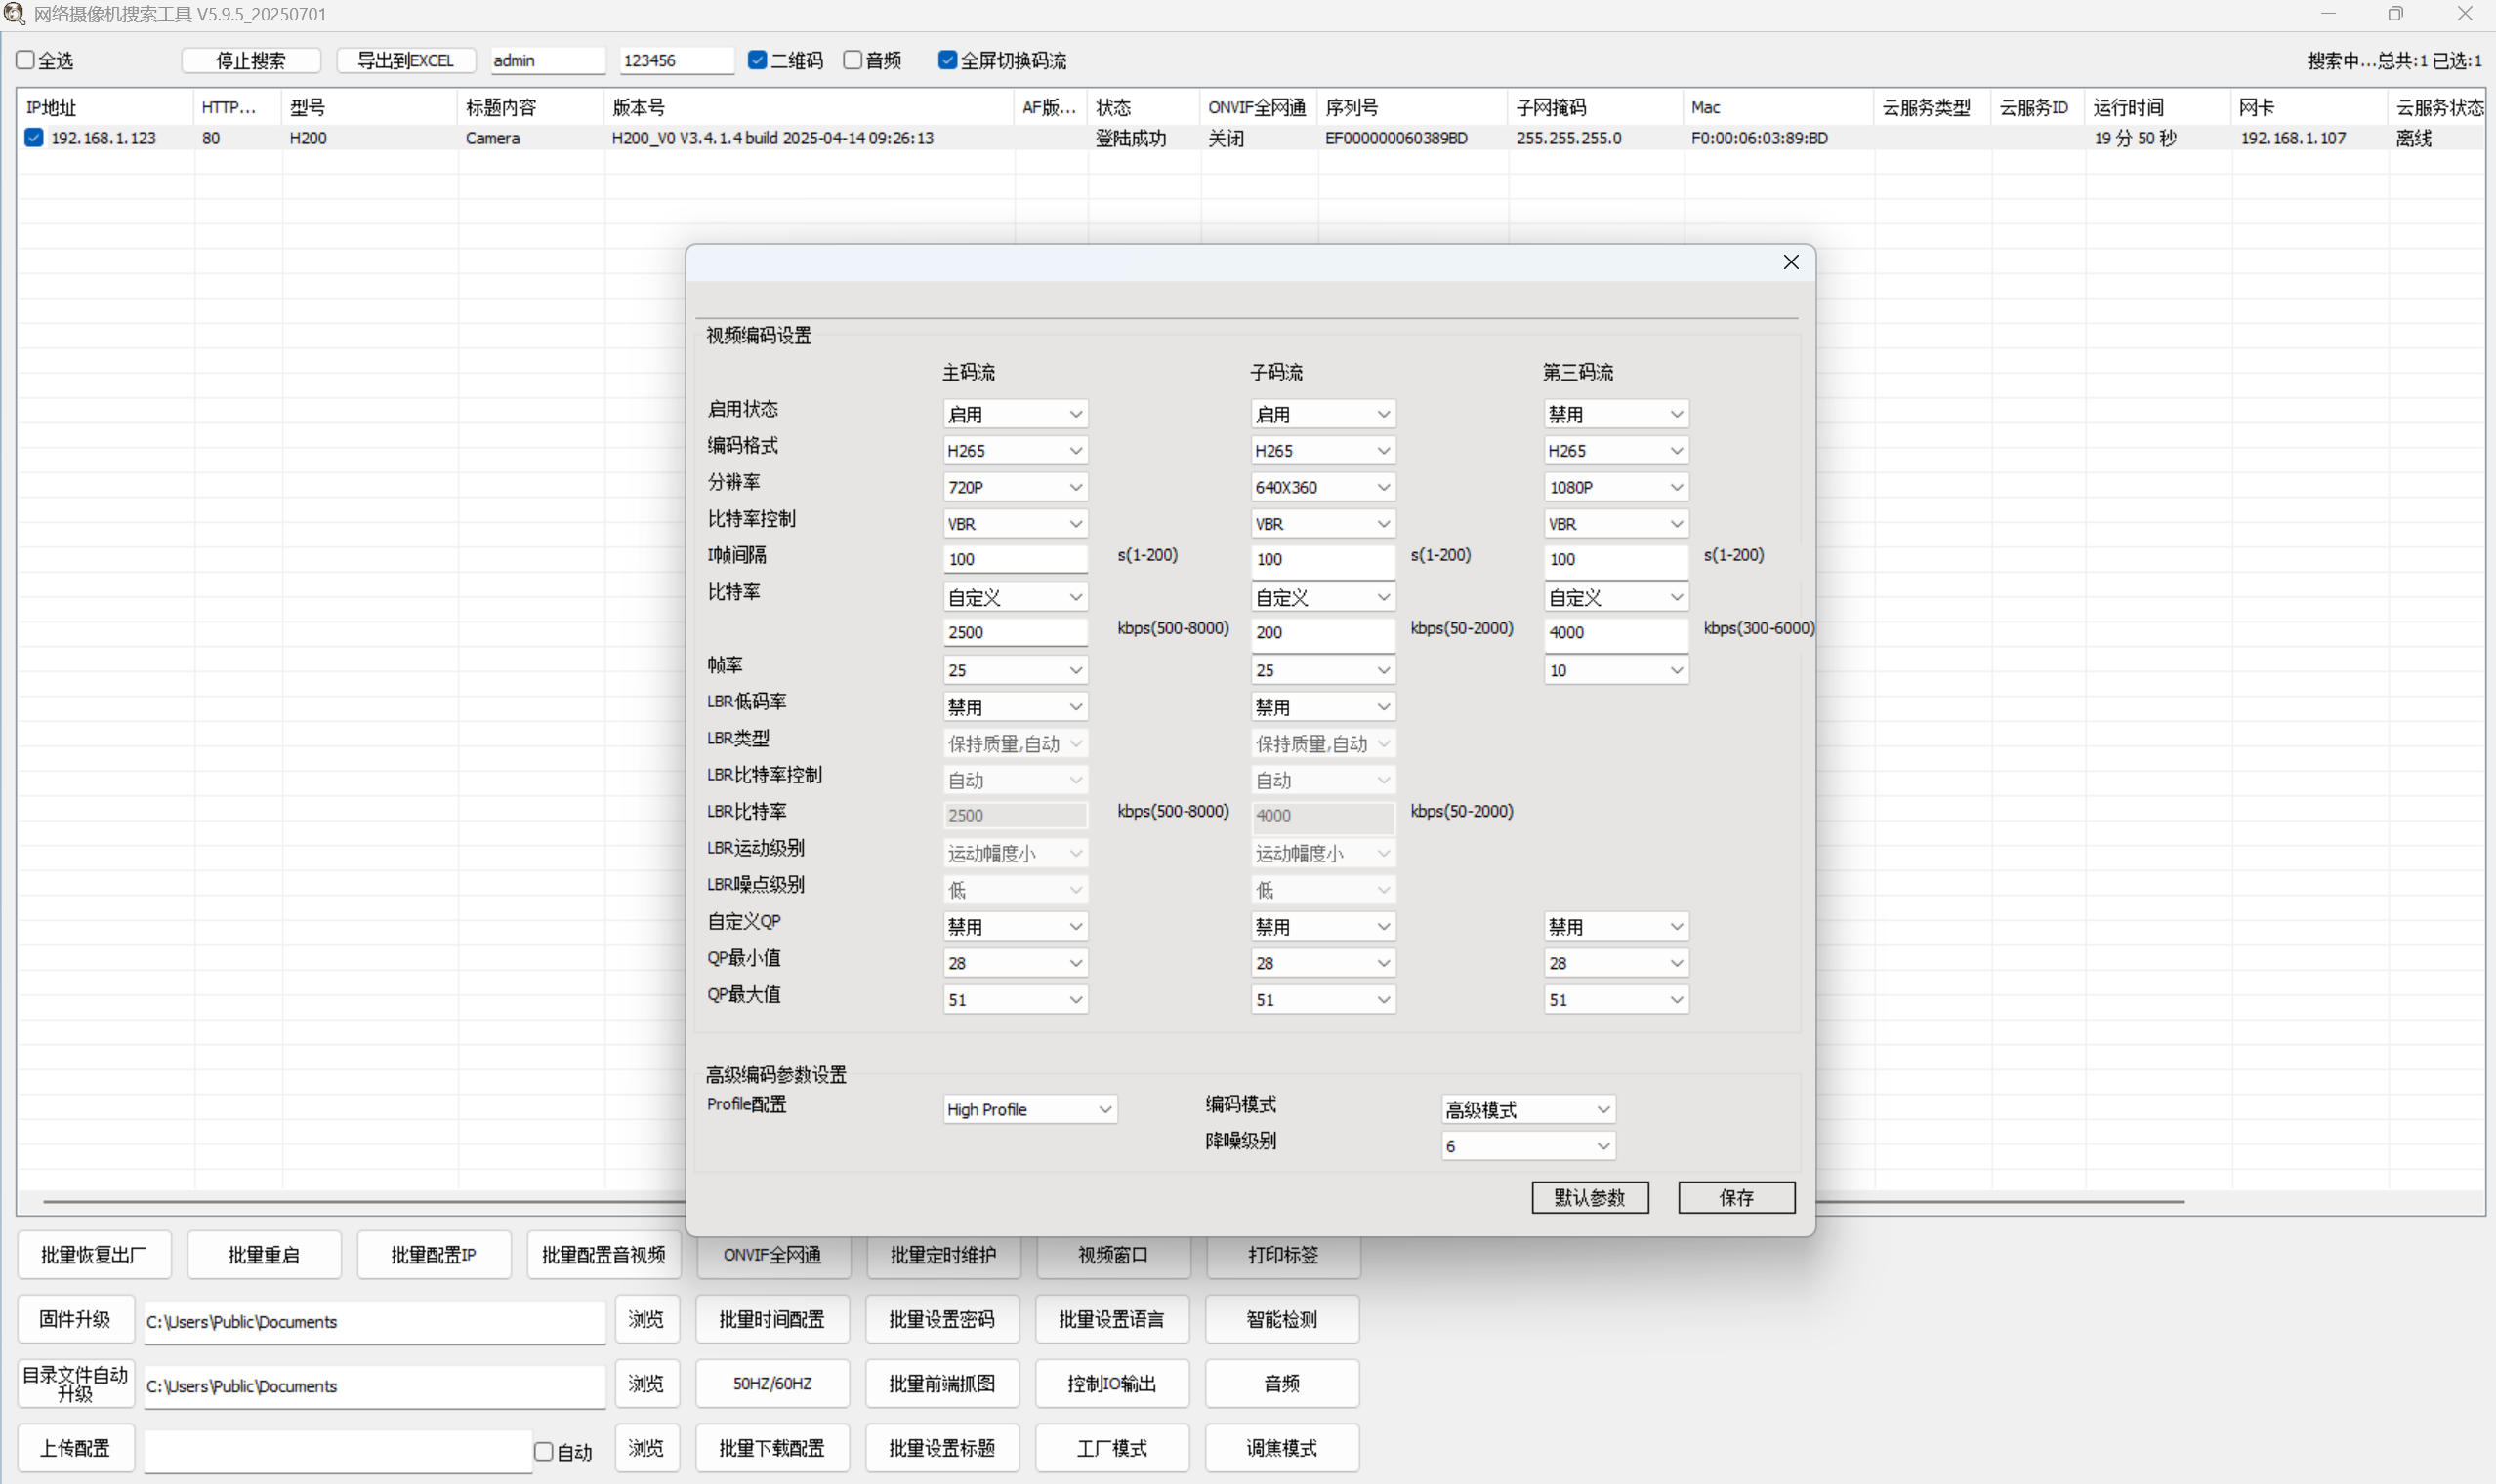Toggle the 二维码 checkbox
Image resolution: width=2496 pixels, height=1484 pixels.
(x=758, y=60)
